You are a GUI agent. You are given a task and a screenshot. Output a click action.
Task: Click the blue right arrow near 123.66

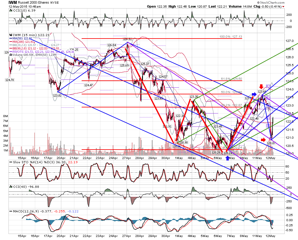pyautogui.click(x=254, y=94)
